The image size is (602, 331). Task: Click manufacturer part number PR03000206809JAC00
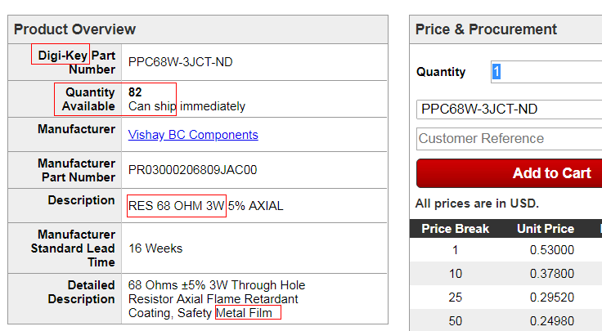(x=193, y=170)
